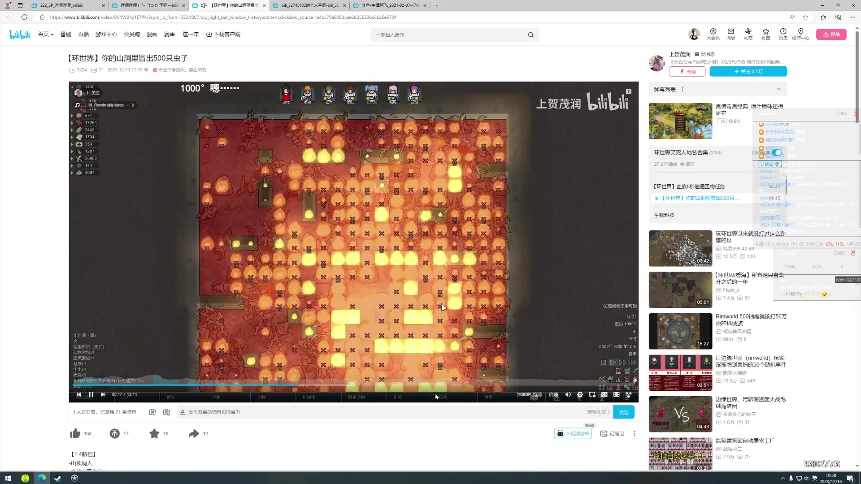Click the player volume speaker icon

pyautogui.click(x=568, y=394)
